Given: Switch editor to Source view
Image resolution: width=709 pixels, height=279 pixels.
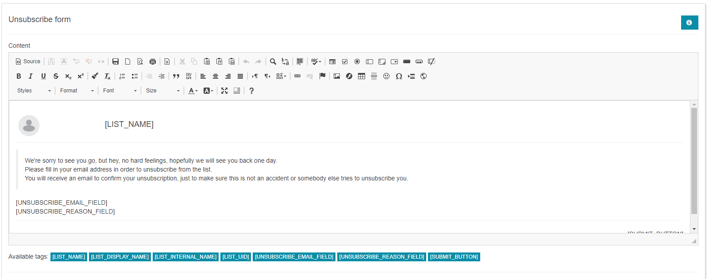Looking at the screenshot, I should (28, 61).
